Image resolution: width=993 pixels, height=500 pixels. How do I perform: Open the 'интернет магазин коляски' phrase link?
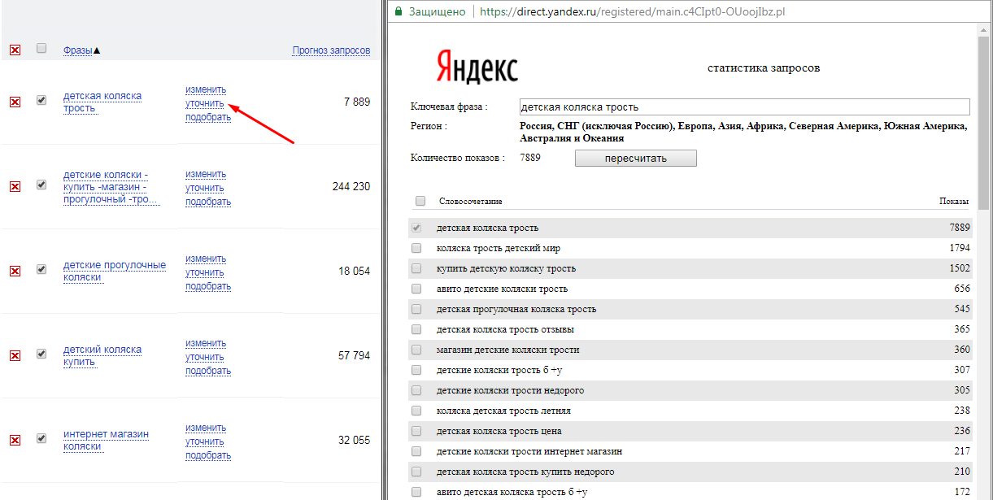click(106, 440)
